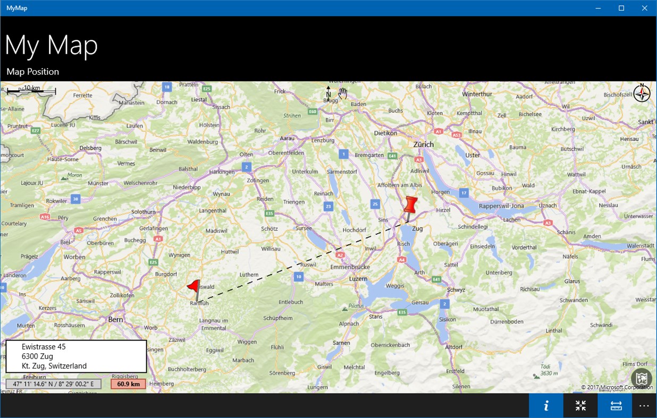The image size is (657, 418).
Task: Select the Map Position header
Action: point(32,71)
